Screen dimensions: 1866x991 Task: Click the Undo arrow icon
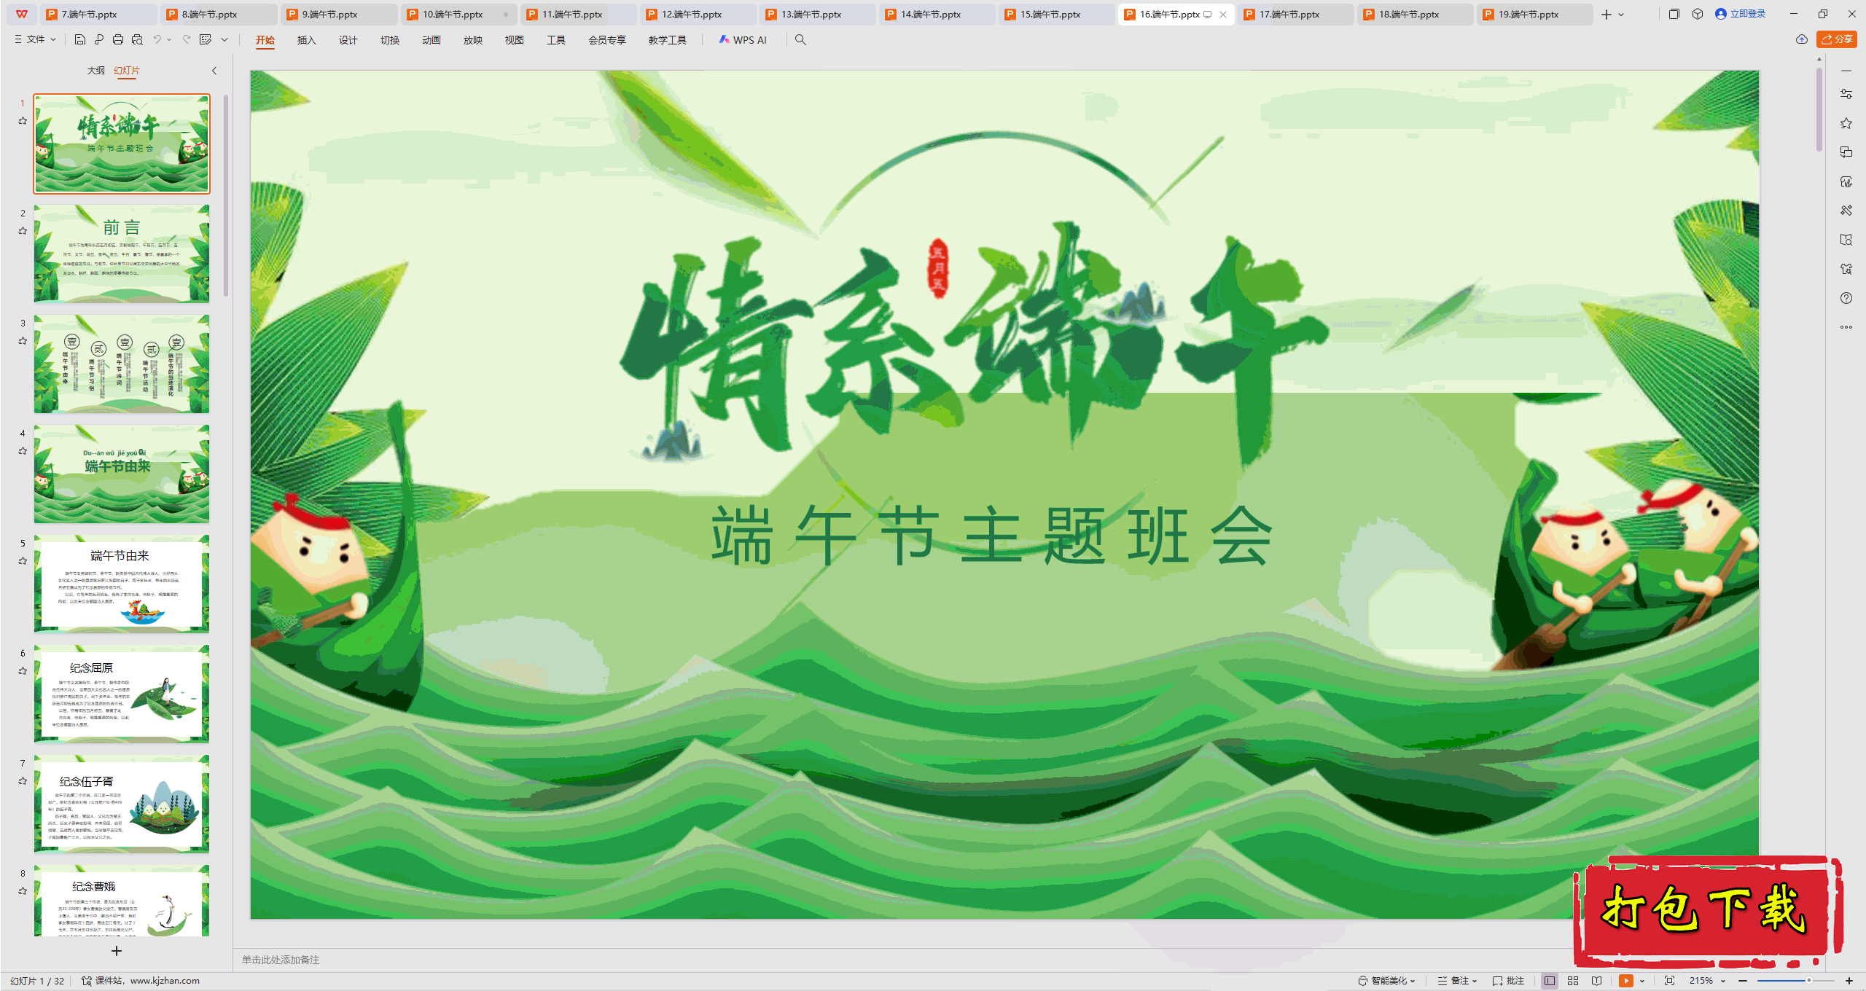coord(157,39)
